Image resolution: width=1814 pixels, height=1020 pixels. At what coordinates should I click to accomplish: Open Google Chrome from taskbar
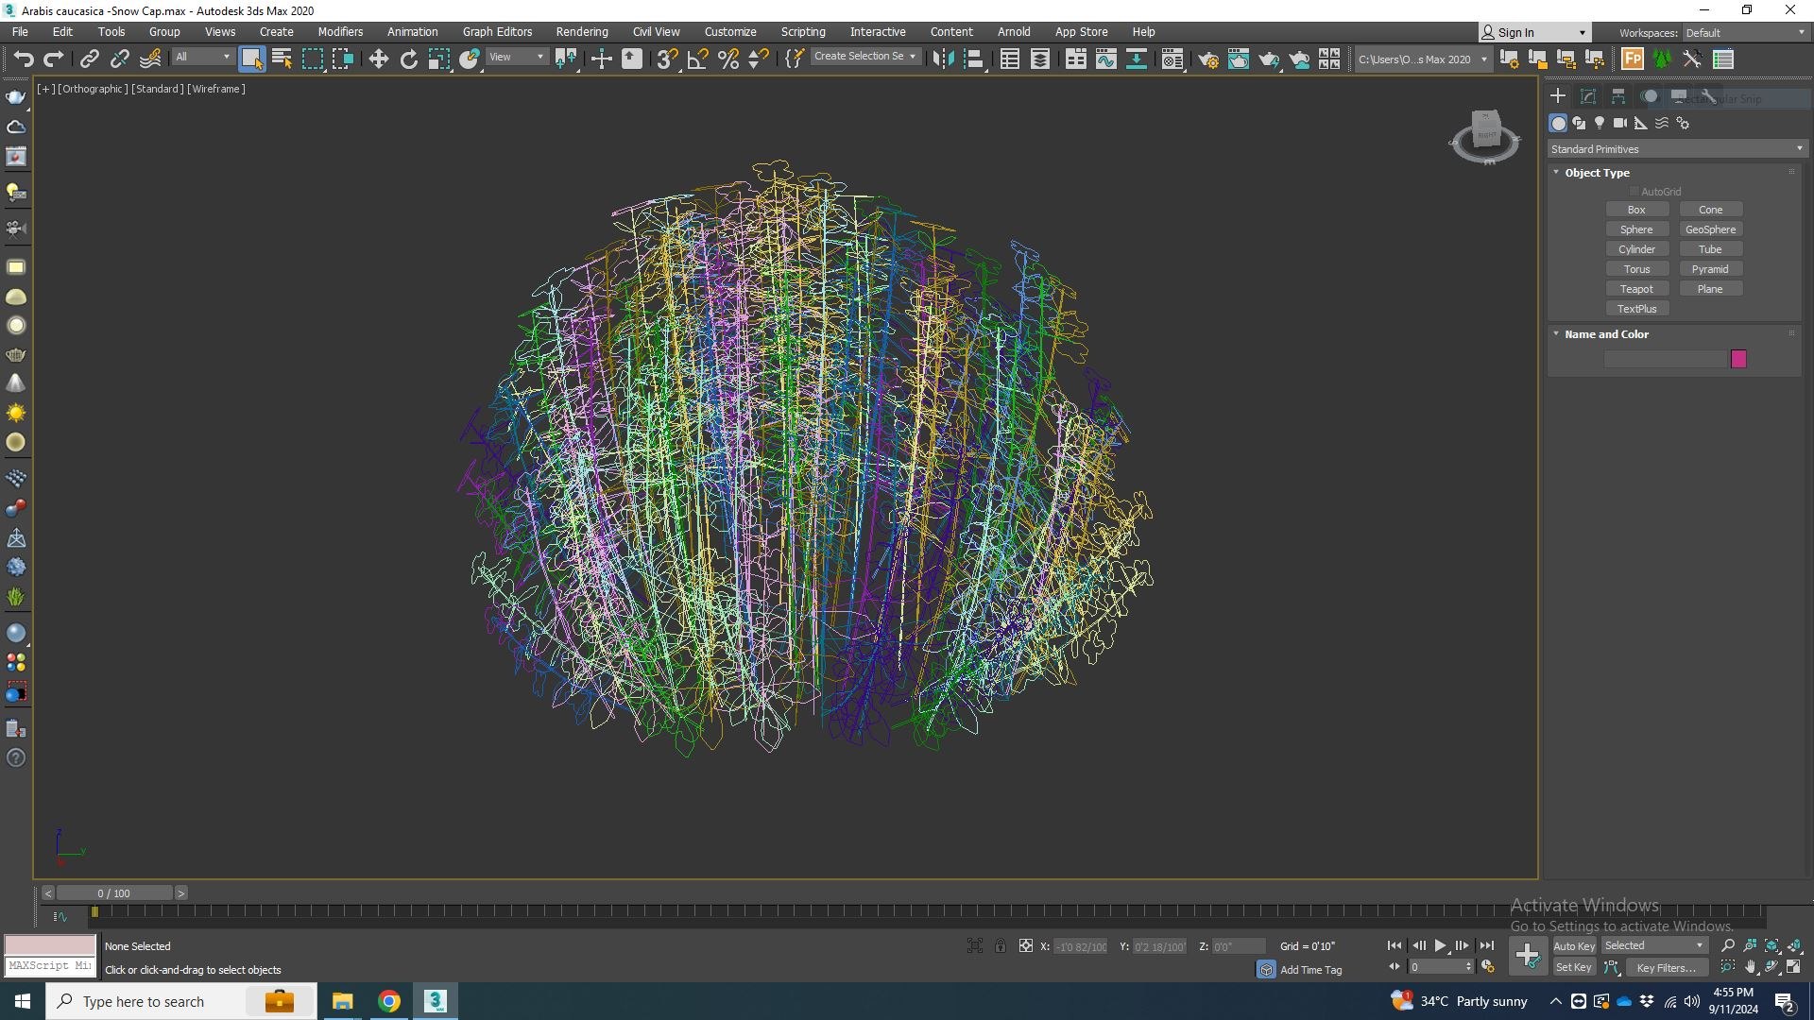388,1001
